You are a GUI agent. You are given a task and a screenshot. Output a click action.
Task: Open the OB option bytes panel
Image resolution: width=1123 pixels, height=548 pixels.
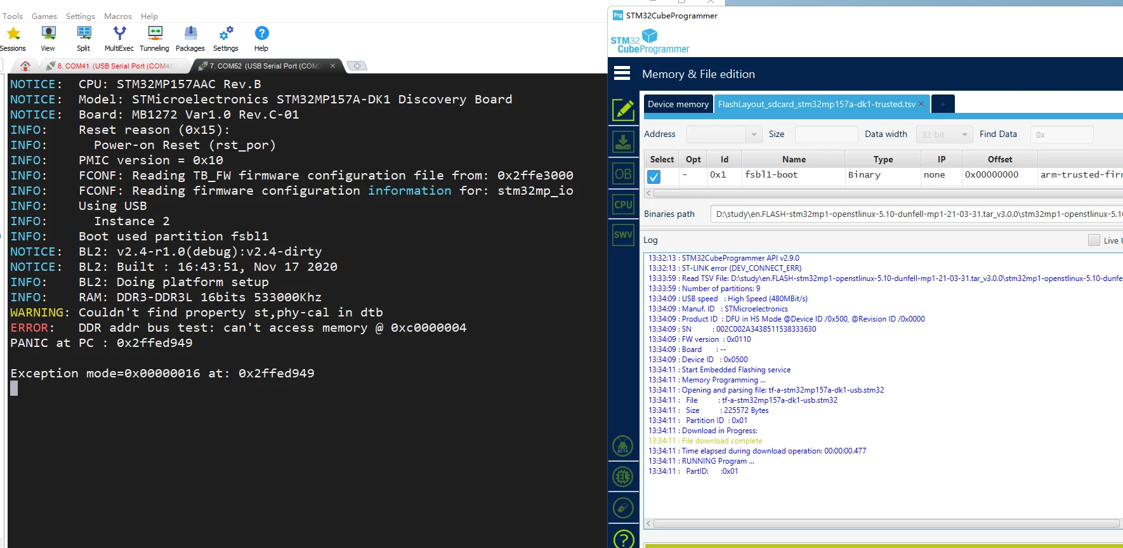(x=623, y=173)
